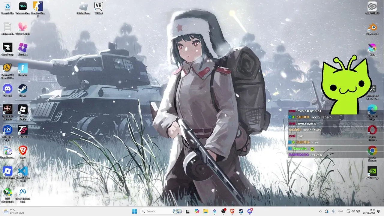The image size is (384, 216).
Task: Launch Krita desktop shortcut
Action: pyautogui.click(x=372, y=49)
